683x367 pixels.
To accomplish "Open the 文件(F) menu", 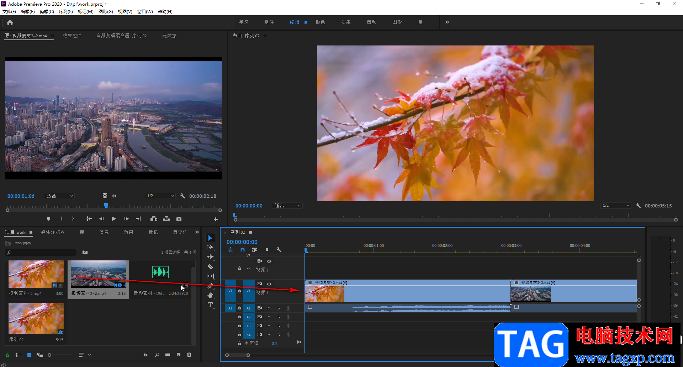I will click(x=9, y=12).
